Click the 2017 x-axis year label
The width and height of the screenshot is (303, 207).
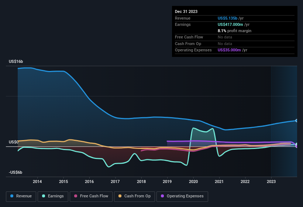(115, 181)
